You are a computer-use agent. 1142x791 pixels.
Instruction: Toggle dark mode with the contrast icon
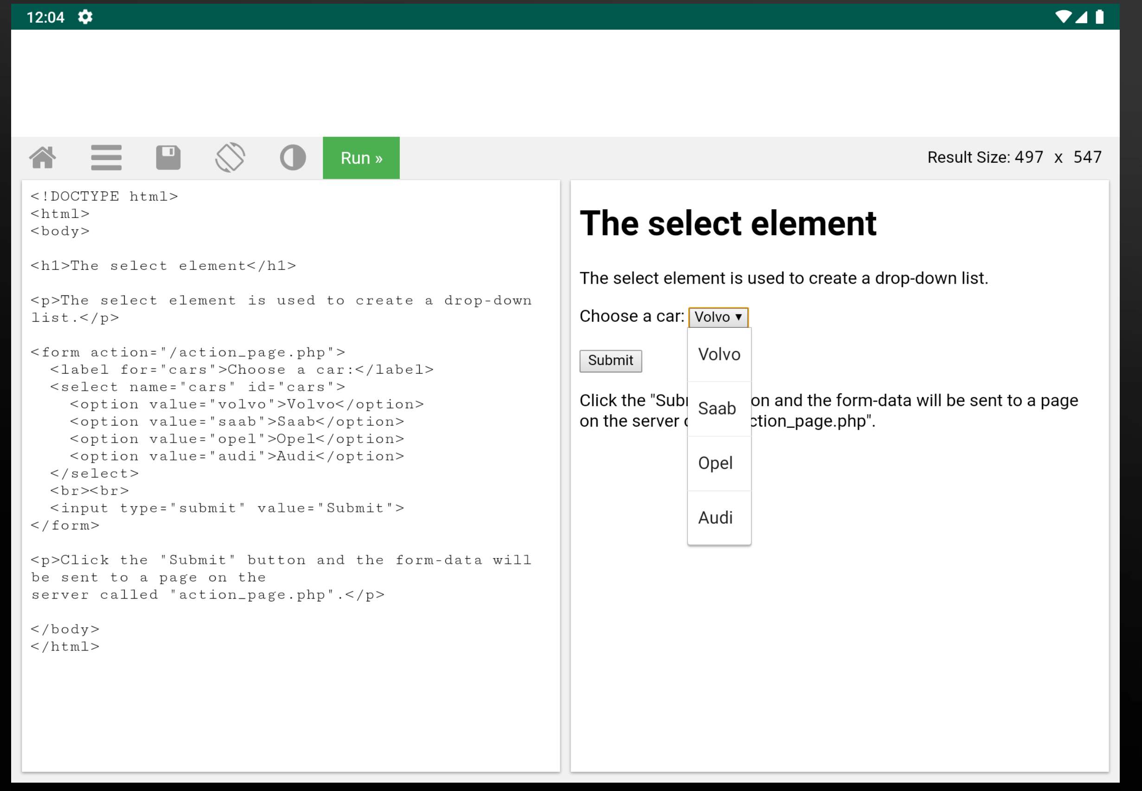(x=293, y=158)
